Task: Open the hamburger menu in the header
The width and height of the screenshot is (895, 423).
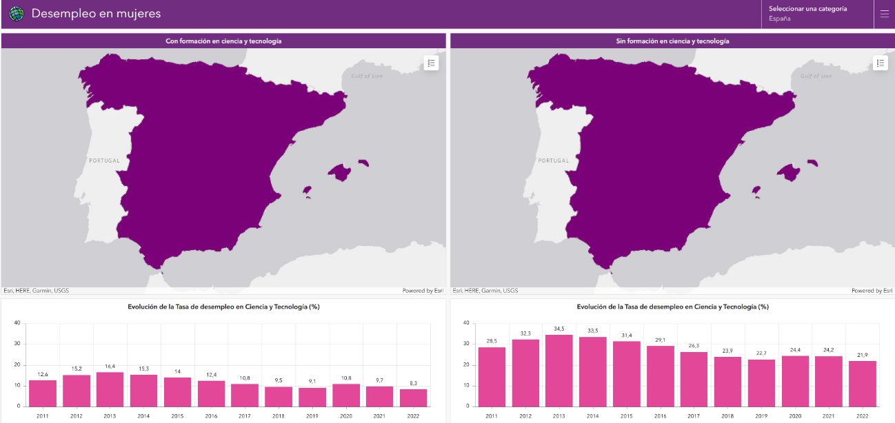Action: 884,14
